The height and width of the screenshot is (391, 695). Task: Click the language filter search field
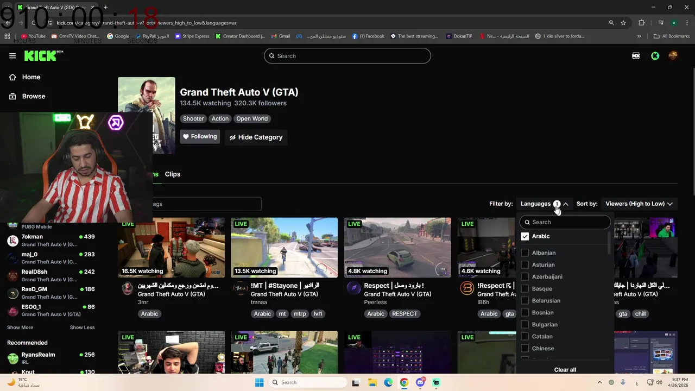(x=565, y=222)
